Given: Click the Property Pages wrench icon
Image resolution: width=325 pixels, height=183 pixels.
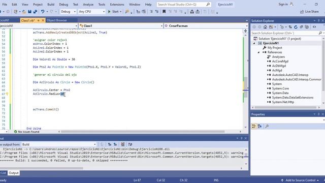Looking at the screenshot, I should (x=267, y=126).
